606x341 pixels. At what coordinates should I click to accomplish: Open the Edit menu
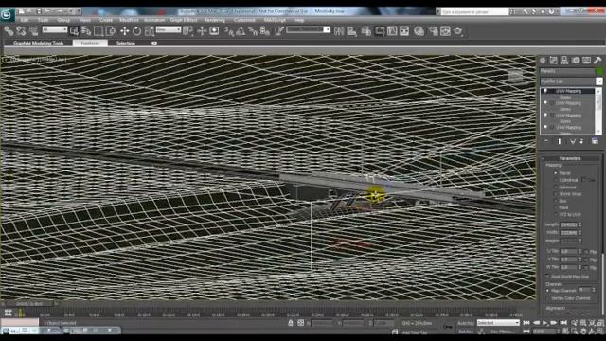(25, 20)
